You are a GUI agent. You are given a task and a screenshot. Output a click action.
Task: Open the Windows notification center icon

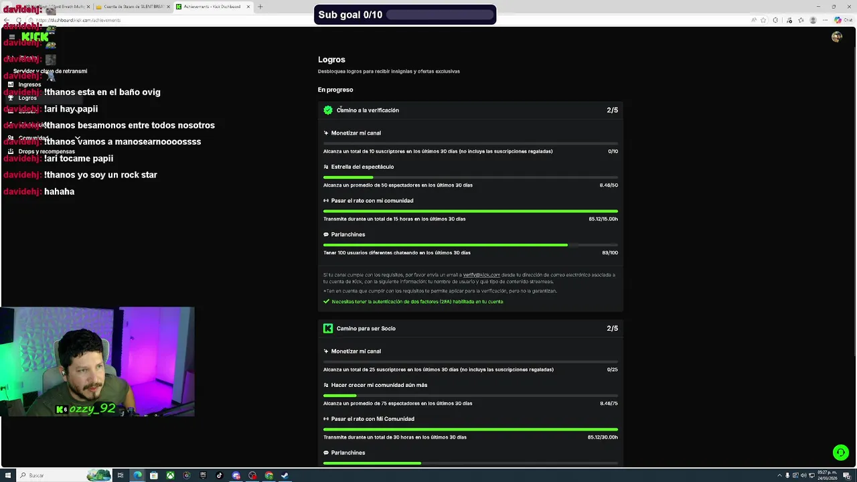click(x=846, y=475)
